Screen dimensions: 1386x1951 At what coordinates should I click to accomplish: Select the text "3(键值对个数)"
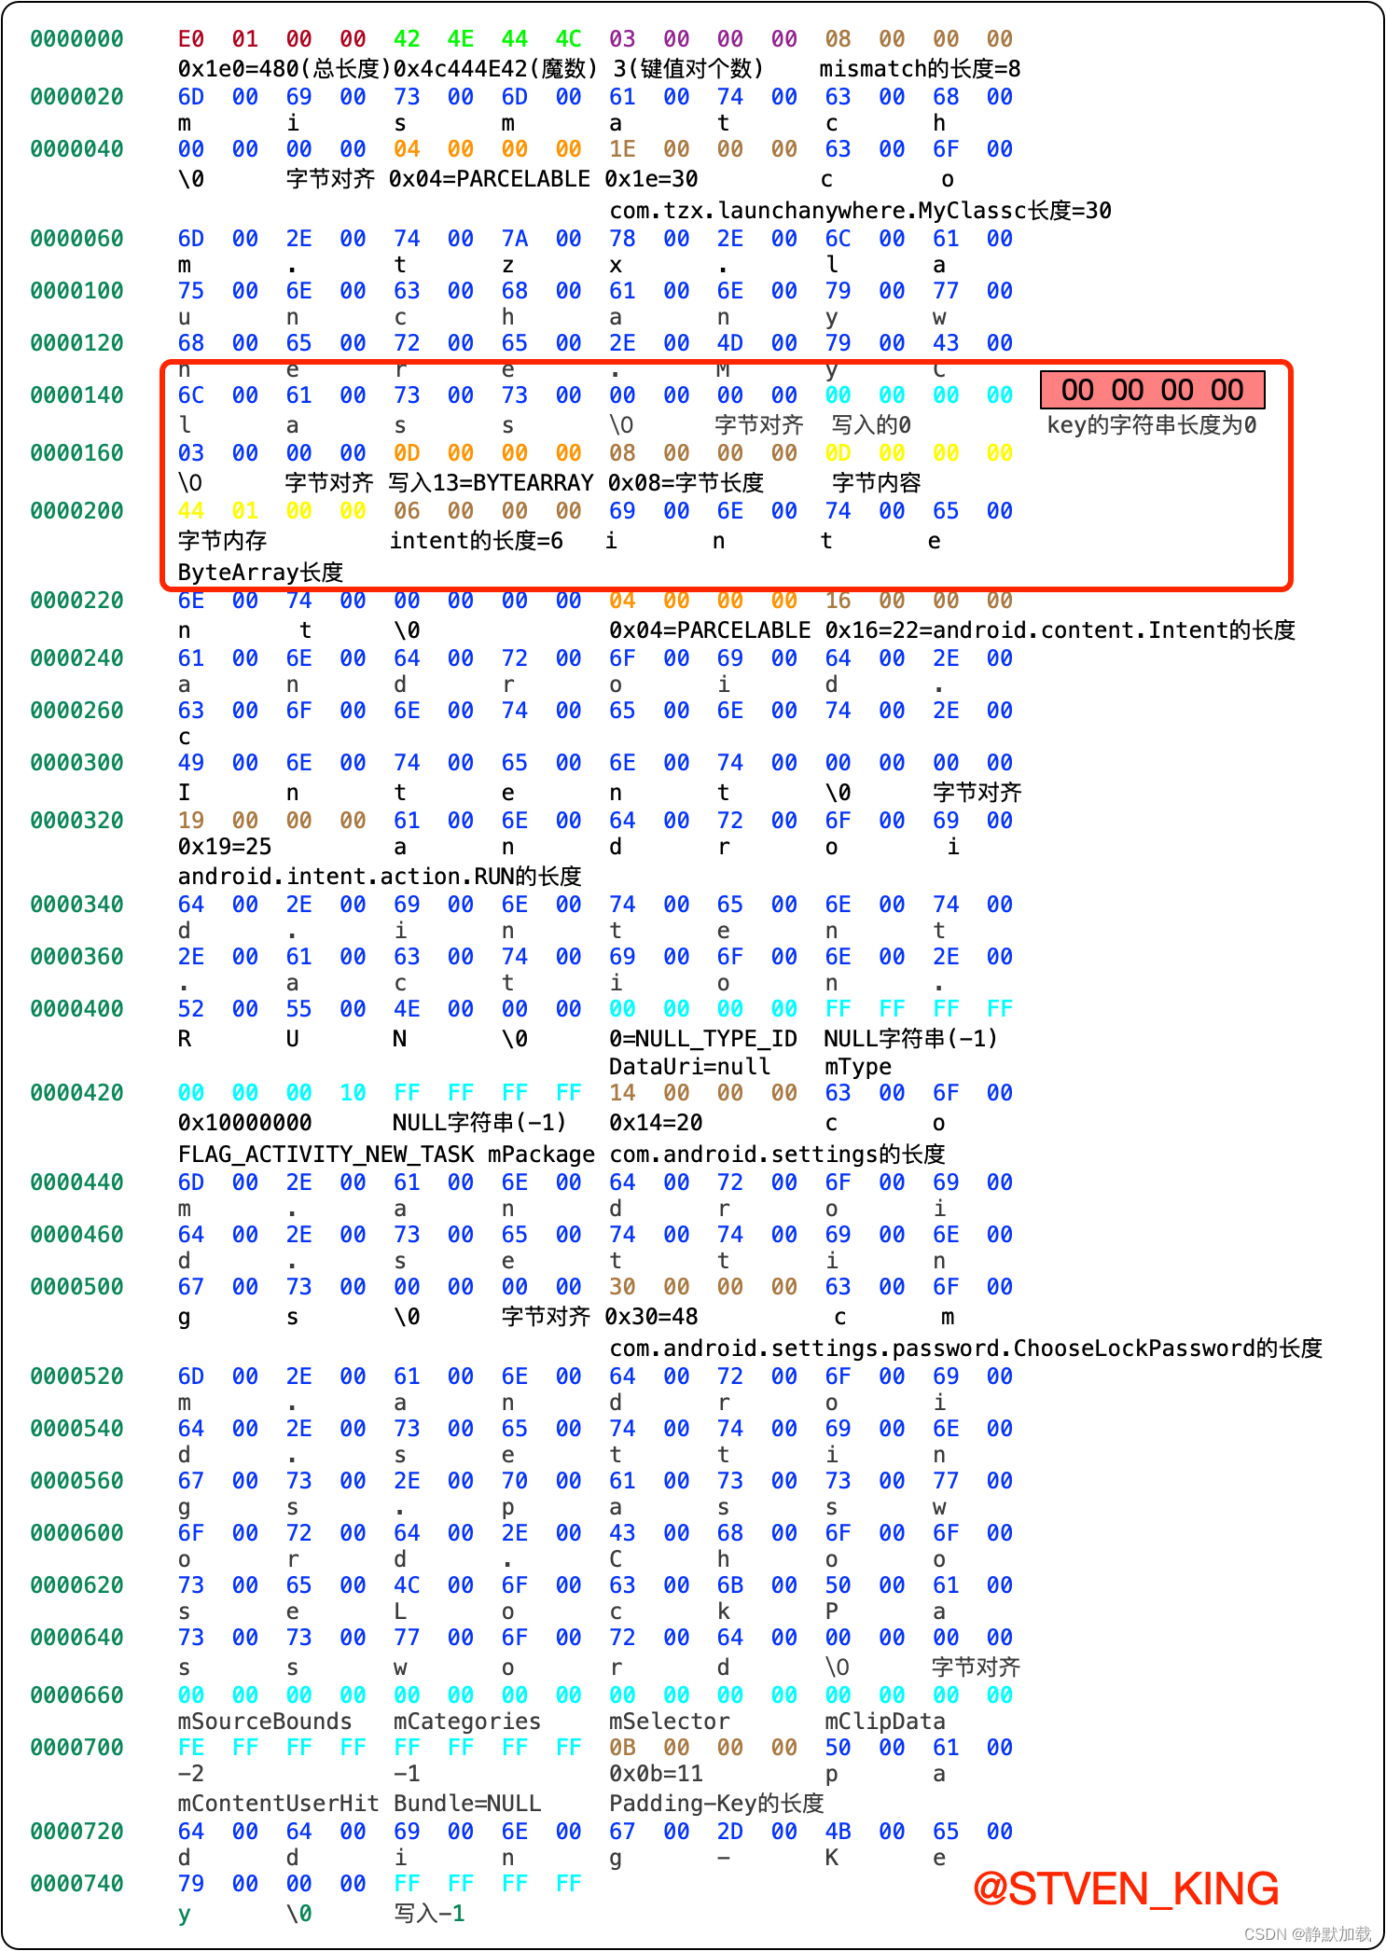pos(688,68)
